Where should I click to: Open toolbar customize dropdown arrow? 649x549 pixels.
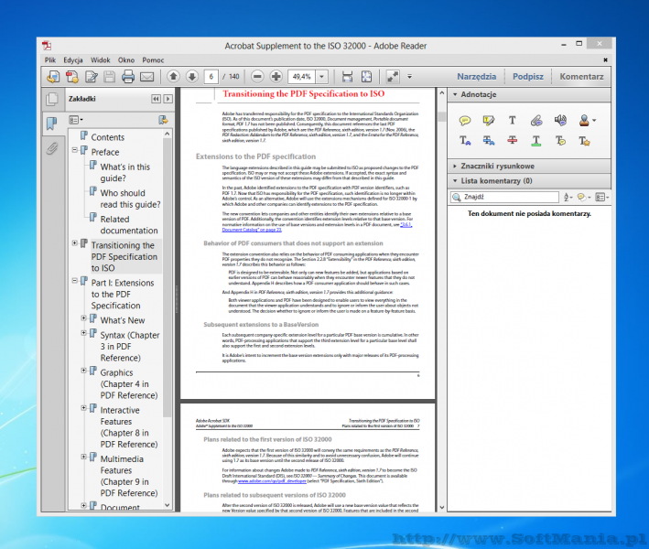point(409,77)
